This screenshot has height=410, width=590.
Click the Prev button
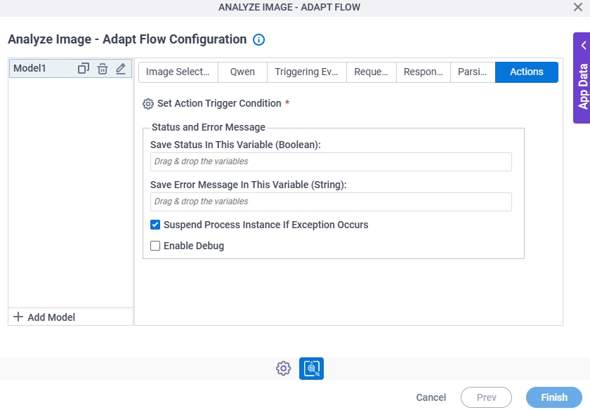pyautogui.click(x=486, y=397)
